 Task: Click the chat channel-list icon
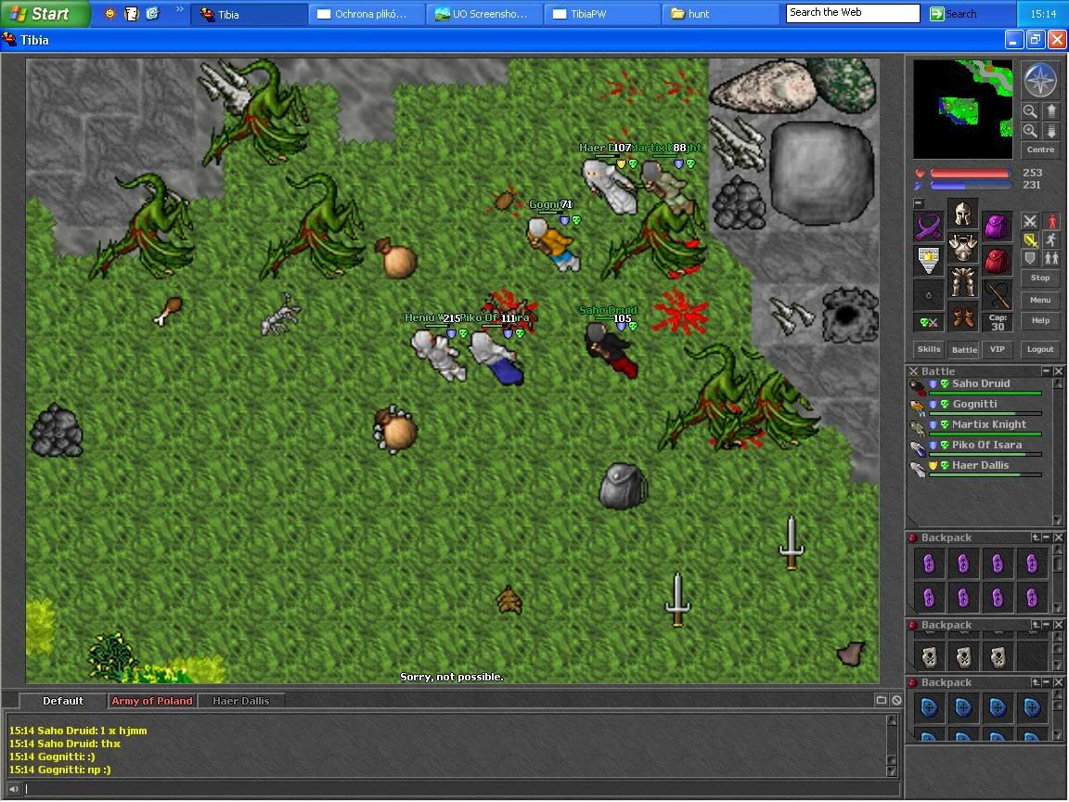tap(881, 701)
